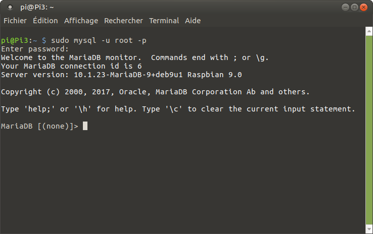Minimize the terminal window
This screenshot has width=373, height=234.
[345, 7]
